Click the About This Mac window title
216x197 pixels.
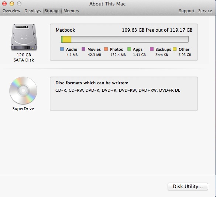click(107, 4)
